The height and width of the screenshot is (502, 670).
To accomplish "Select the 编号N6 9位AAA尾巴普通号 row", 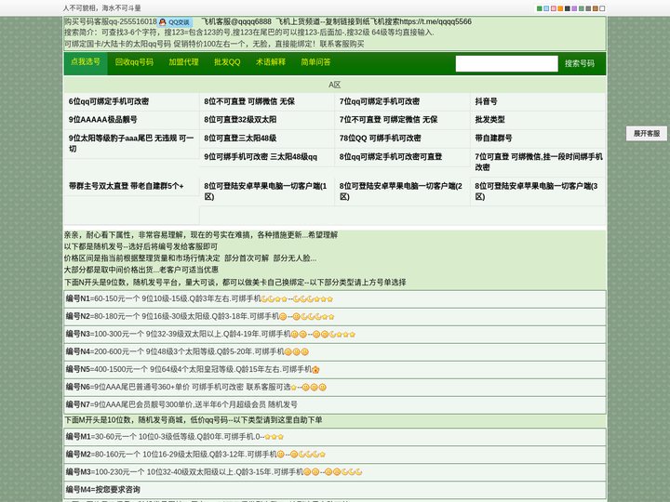I will [335, 387].
